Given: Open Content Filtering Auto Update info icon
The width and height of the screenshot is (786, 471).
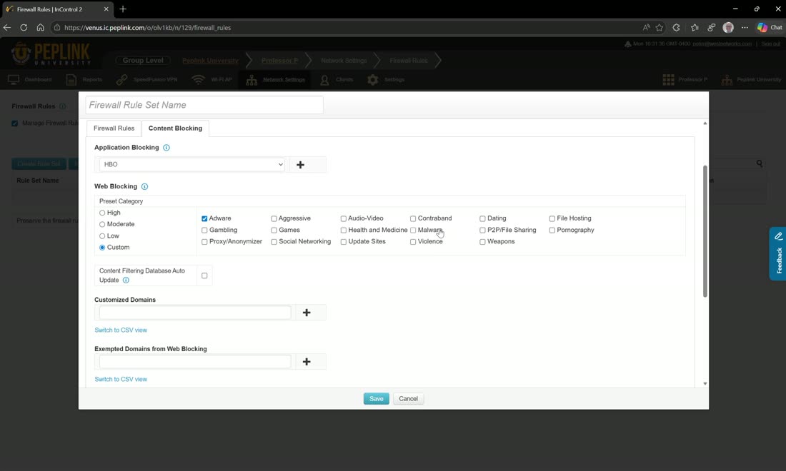Looking at the screenshot, I should [126, 280].
